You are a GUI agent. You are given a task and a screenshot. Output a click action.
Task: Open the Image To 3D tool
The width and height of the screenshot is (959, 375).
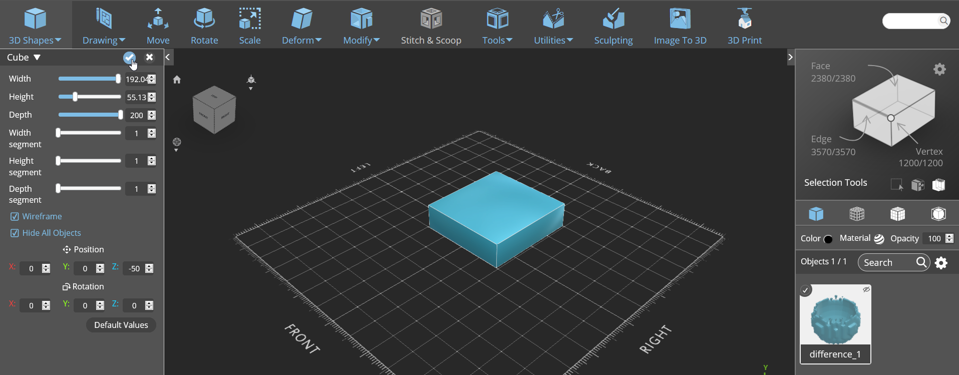click(680, 26)
